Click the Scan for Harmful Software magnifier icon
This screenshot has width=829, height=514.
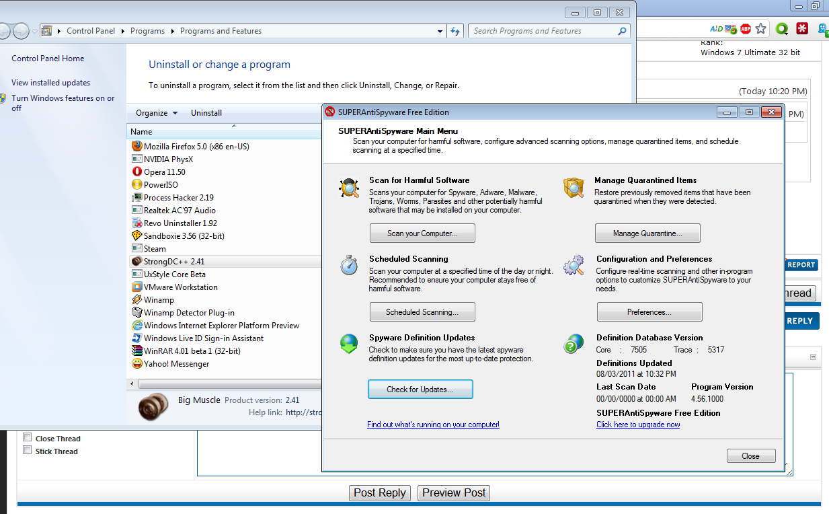350,188
